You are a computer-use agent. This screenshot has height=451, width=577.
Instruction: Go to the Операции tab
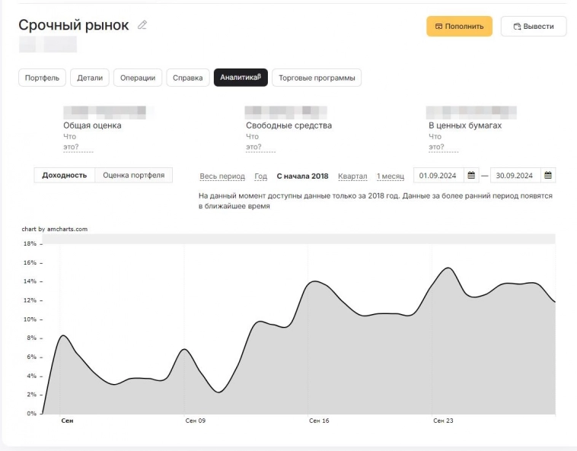[138, 78]
